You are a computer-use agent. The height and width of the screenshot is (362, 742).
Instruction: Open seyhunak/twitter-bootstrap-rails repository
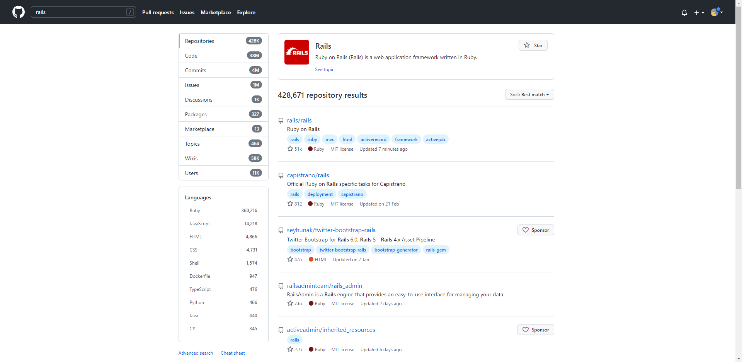tap(331, 230)
